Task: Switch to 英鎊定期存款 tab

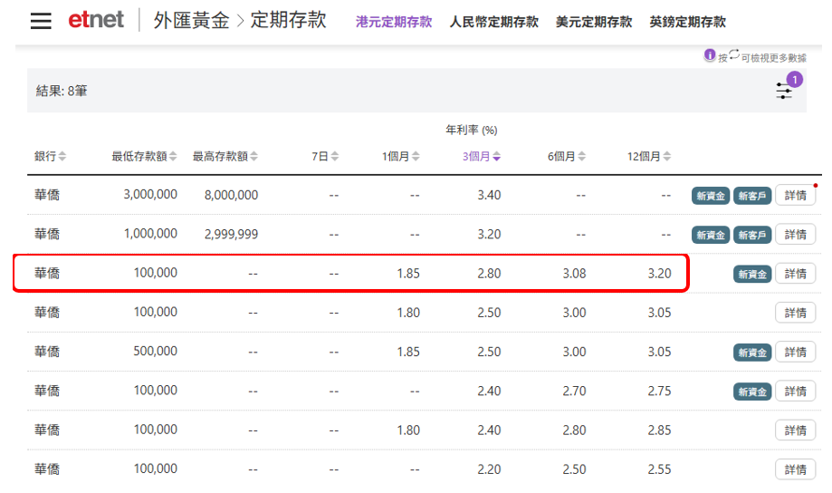Action: tap(688, 22)
